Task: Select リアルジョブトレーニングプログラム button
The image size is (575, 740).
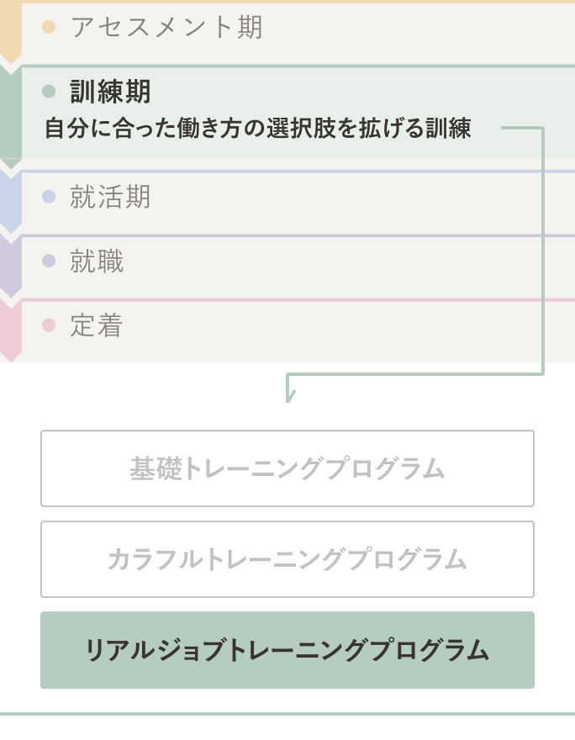Action: tap(287, 650)
